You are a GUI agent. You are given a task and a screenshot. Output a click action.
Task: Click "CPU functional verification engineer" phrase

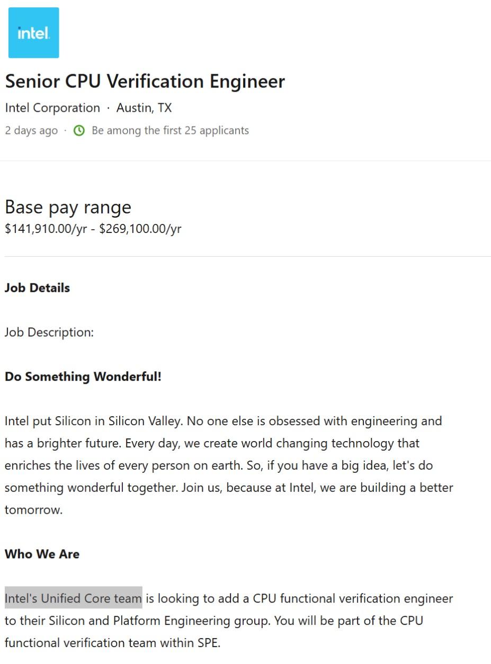click(x=353, y=599)
